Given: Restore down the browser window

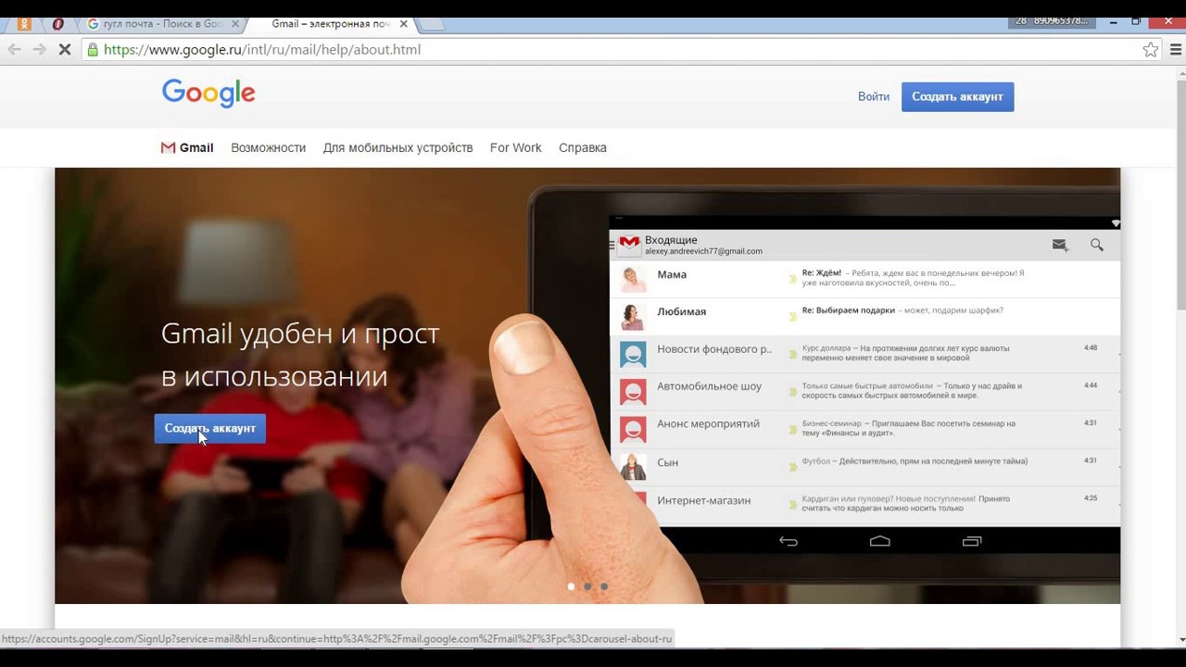Looking at the screenshot, I should pyautogui.click(x=1136, y=20).
